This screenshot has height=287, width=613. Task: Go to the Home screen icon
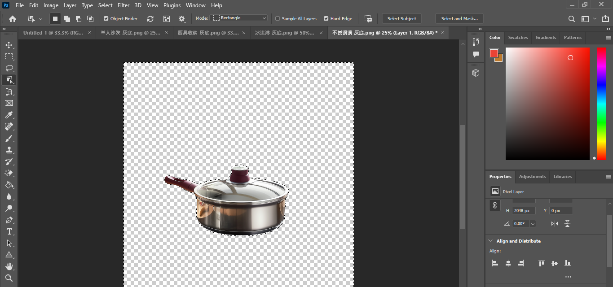pyautogui.click(x=13, y=19)
